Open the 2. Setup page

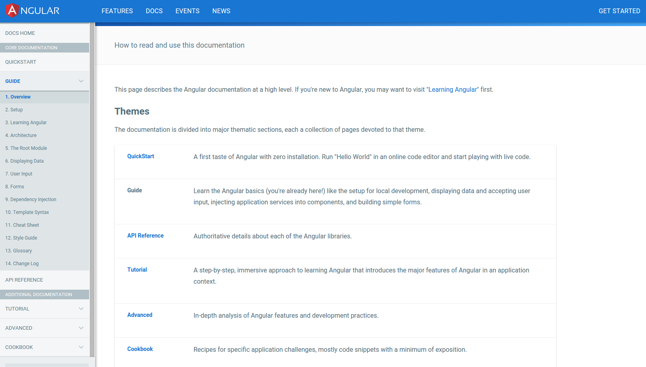point(45,110)
